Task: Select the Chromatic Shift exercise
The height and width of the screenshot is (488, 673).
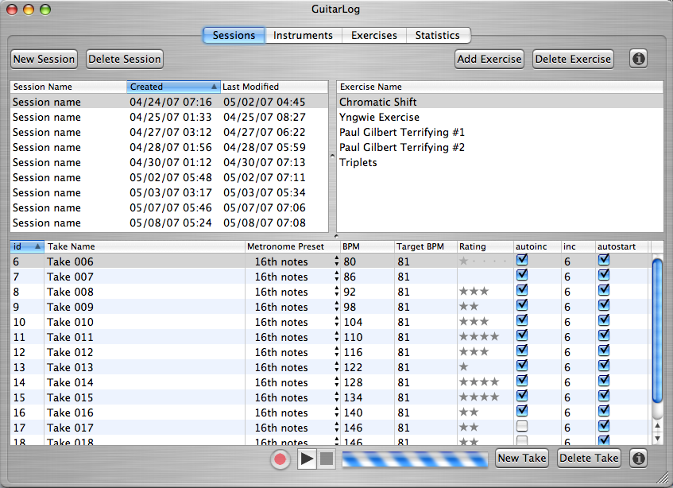Action: 500,102
